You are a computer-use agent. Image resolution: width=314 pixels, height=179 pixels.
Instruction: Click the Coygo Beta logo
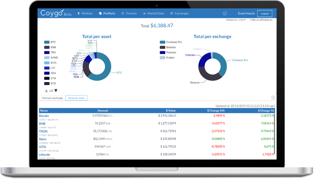click(x=56, y=13)
